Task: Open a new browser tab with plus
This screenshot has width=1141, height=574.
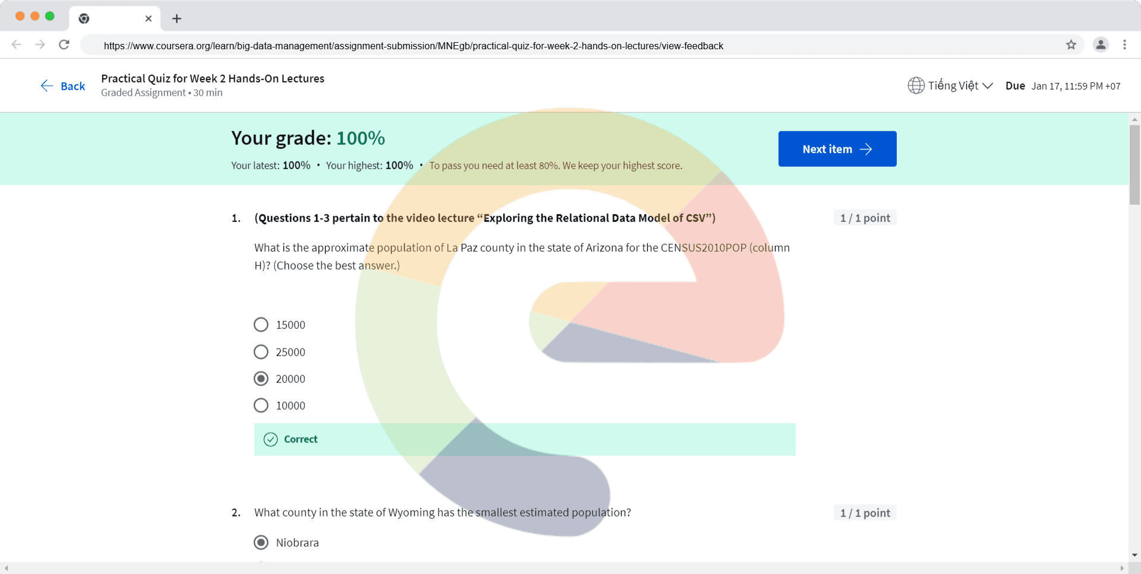Action: pyautogui.click(x=176, y=18)
